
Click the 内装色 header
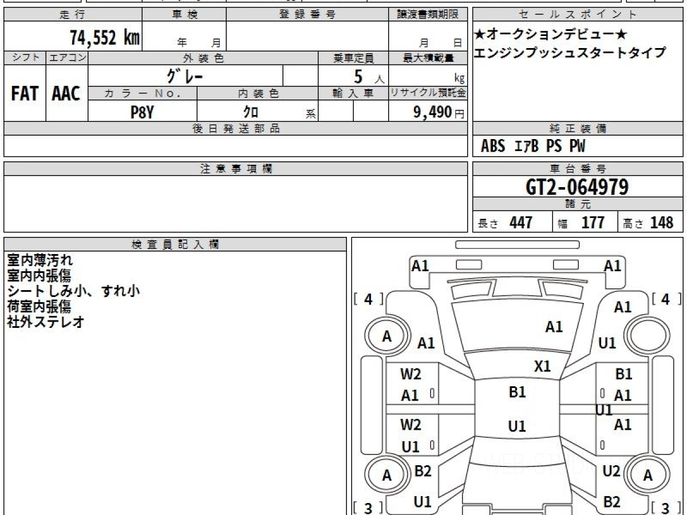[x=258, y=93]
